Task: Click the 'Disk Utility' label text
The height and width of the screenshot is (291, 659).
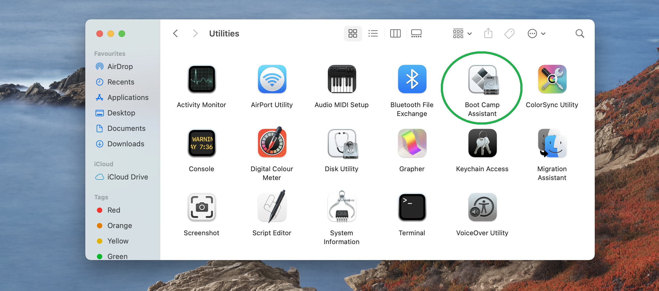Action: coord(341,169)
